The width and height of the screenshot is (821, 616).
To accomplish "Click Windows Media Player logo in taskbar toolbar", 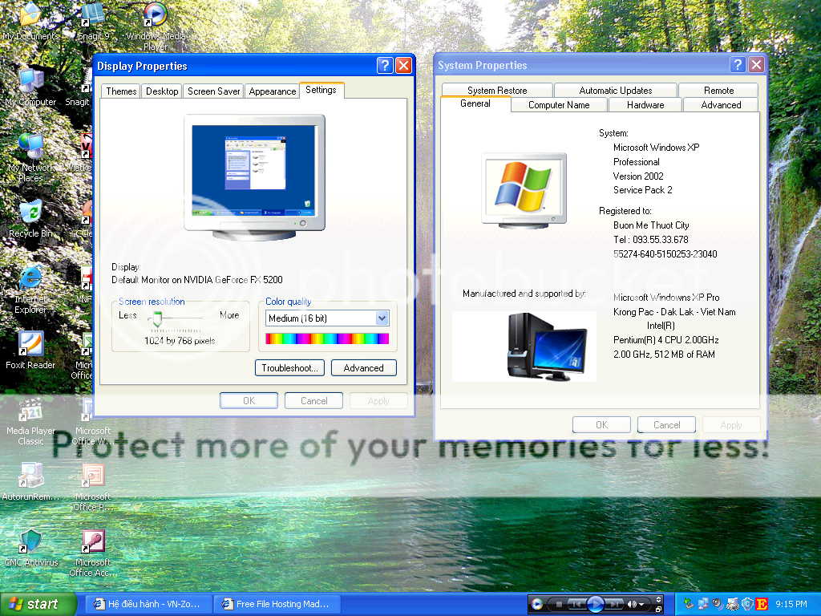I will pyautogui.click(x=536, y=604).
